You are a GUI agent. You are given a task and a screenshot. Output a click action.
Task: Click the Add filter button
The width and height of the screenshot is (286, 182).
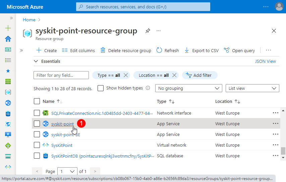199,75
